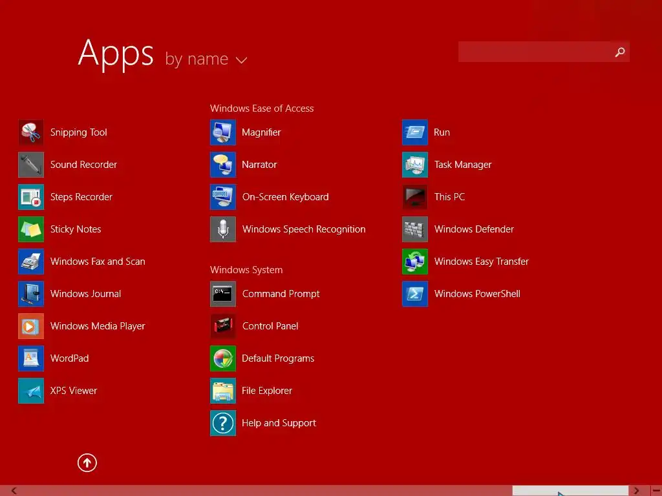Open the Run icon

(x=415, y=132)
